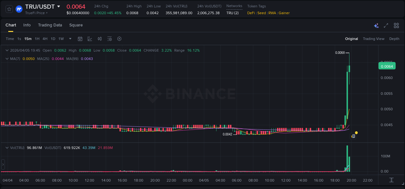The width and height of the screenshot is (405, 189).
Task: Toggle the favorite star for TRU/USDT
Action: 9,9
